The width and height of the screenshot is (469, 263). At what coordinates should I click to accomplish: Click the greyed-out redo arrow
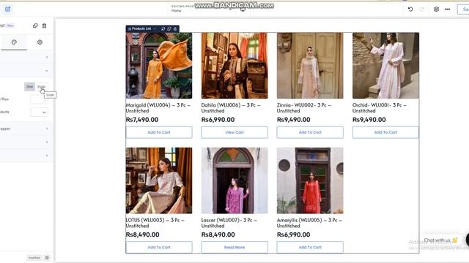pyautogui.click(x=422, y=9)
